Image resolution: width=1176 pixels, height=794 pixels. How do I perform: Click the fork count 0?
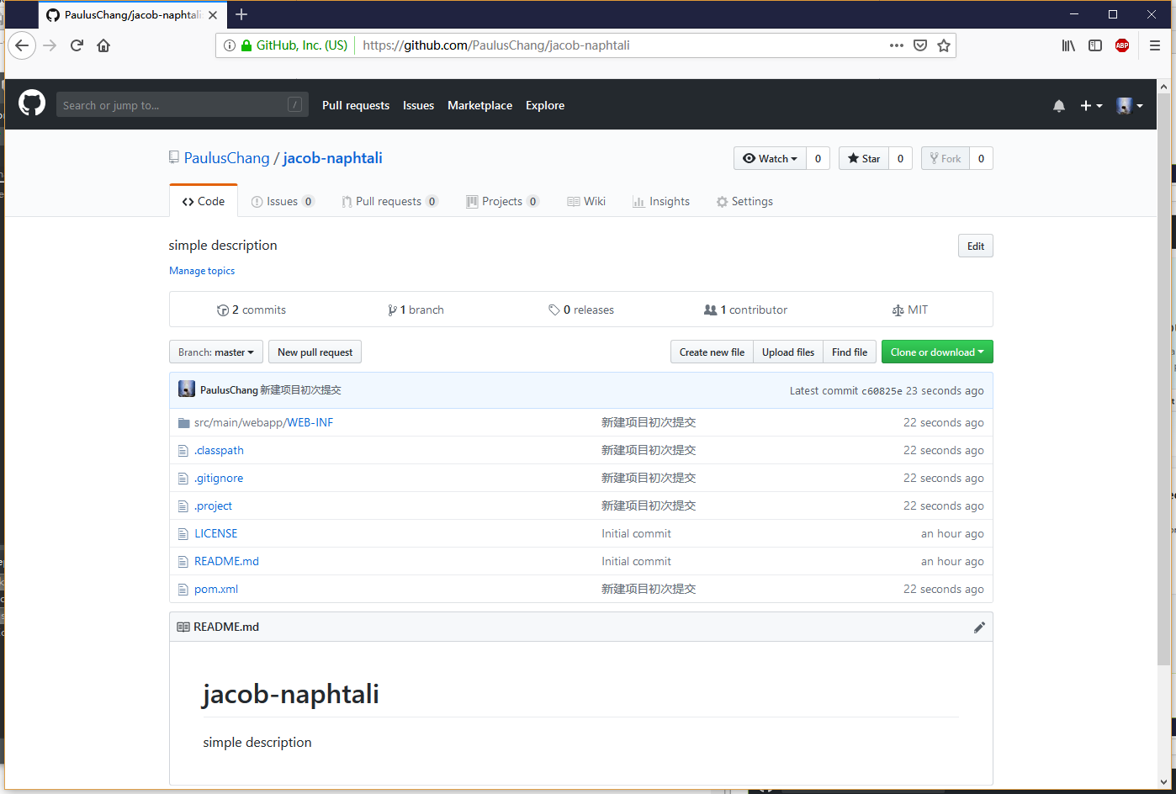point(981,158)
